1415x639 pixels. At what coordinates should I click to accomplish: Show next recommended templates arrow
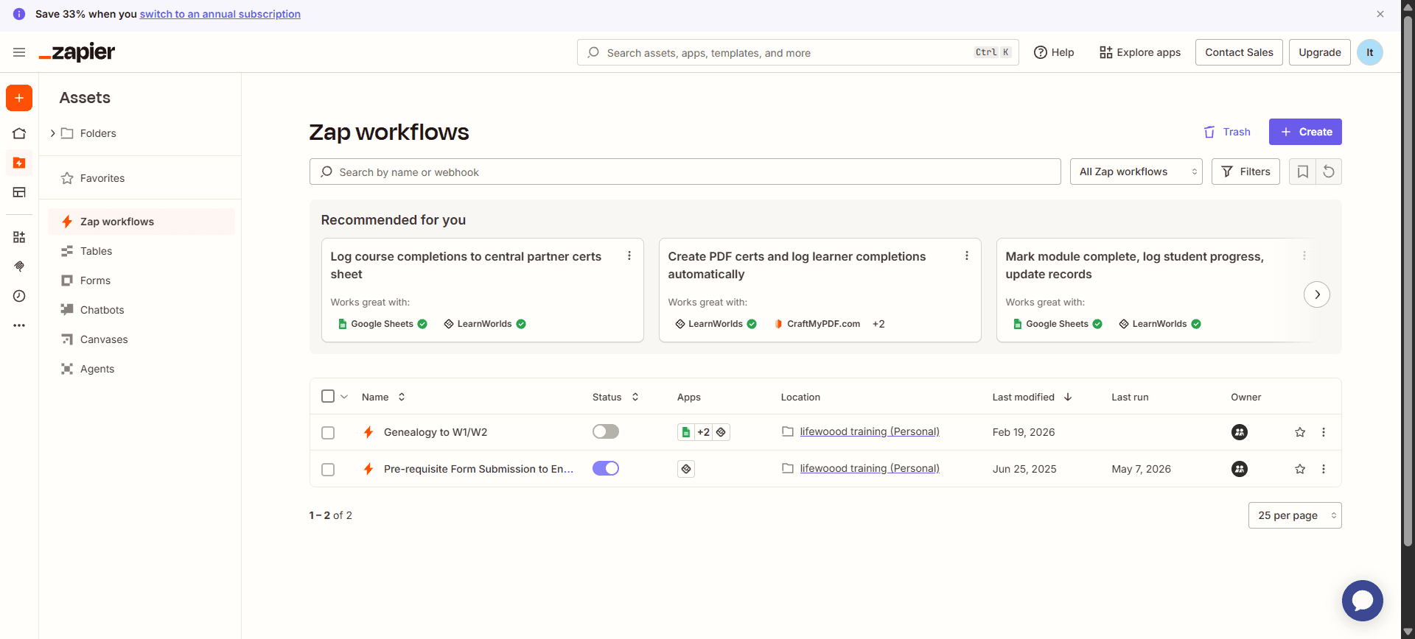pyautogui.click(x=1317, y=294)
